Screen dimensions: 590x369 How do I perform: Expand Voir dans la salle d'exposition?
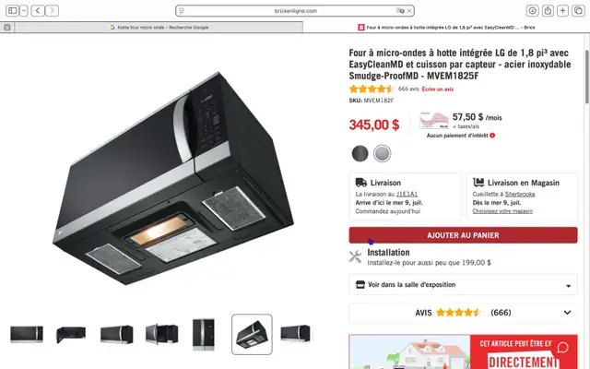pyautogui.click(x=463, y=285)
